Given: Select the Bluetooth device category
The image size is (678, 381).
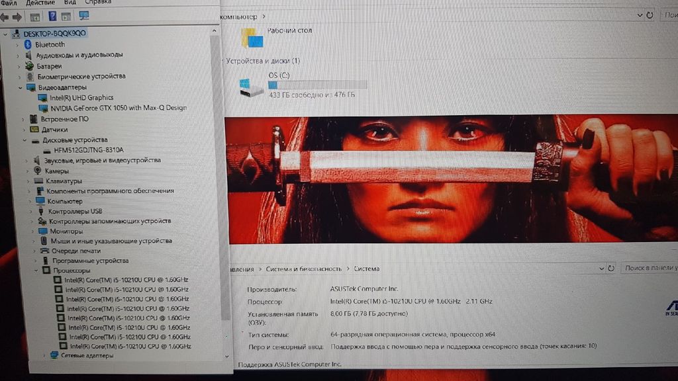Looking at the screenshot, I should pyautogui.click(x=50, y=44).
